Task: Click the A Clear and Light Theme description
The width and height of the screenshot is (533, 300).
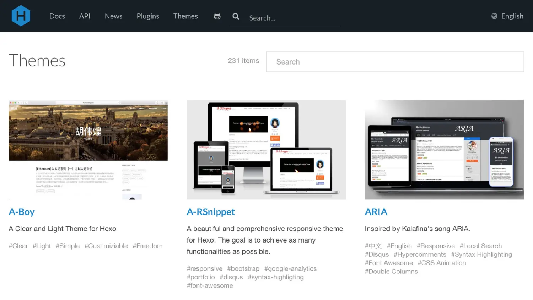Action: pyautogui.click(x=63, y=229)
